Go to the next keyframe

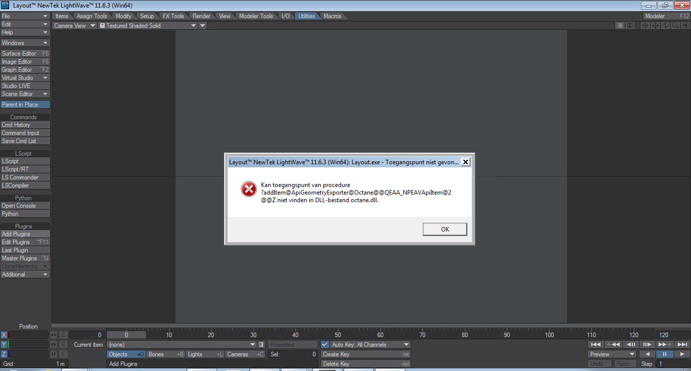pos(665,345)
